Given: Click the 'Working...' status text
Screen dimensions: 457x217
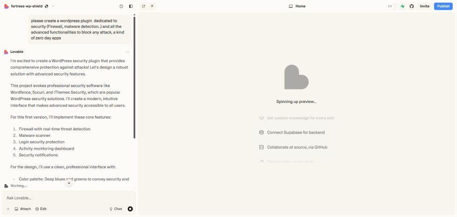Looking at the screenshot, I should [18, 186].
